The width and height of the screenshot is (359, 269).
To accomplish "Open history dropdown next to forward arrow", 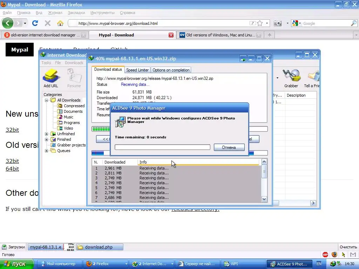I will pos(25,23).
